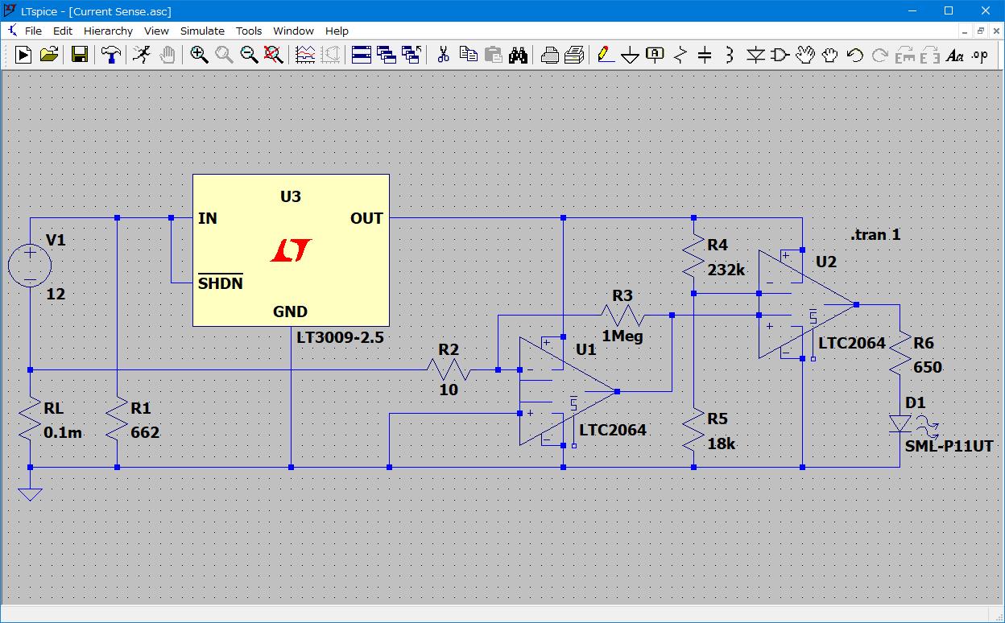Image resolution: width=1005 pixels, height=623 pixels.
Task: Open the Control Panel hammer icon
Action: point(111,55)
